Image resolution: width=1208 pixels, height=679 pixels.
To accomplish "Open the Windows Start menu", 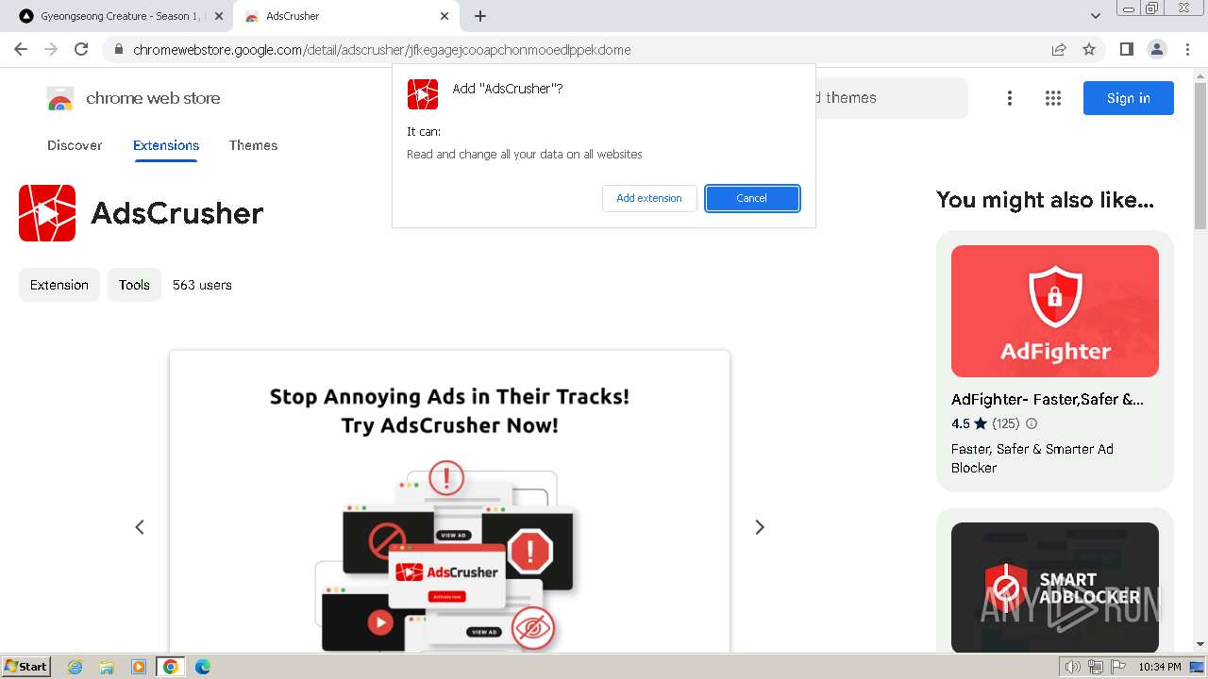I will [25, 667].
